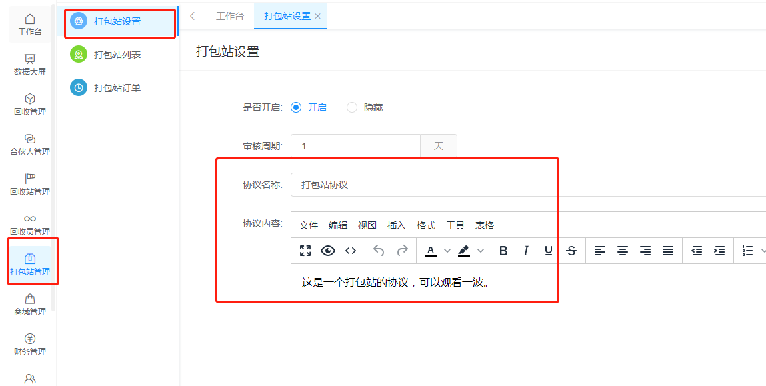
Task: Open the editor 格式 menu
Action: [426, 225]
